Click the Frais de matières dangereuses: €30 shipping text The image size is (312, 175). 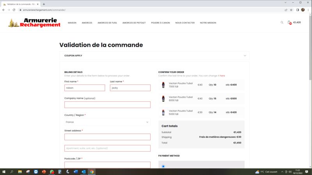pyautogui.click(x=220, y=137)
